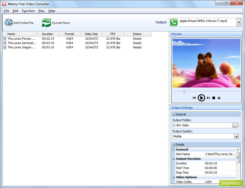Open the Help menu
This screenshot has height=188, width=245.
tap(52, 11)
